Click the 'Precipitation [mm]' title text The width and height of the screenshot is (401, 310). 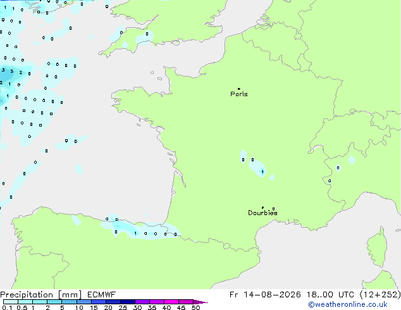41,295
